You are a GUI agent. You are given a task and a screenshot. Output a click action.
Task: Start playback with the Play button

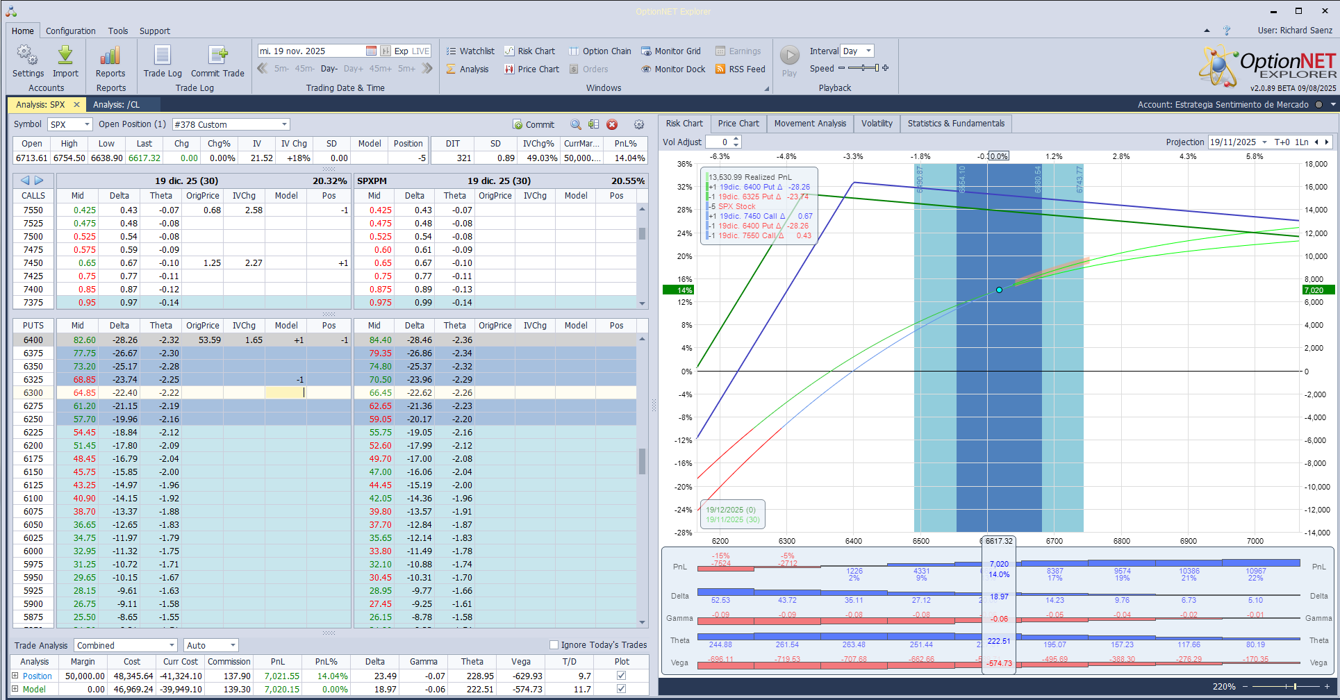click(789, 61)
